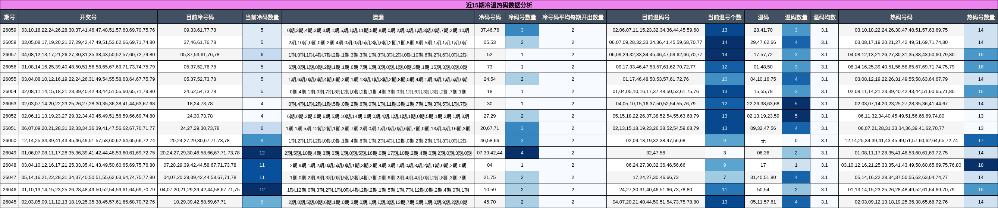Click the 冷号码平均每期开出数量 header
Viewport: 998px width, 208px height.
[572, 17]
